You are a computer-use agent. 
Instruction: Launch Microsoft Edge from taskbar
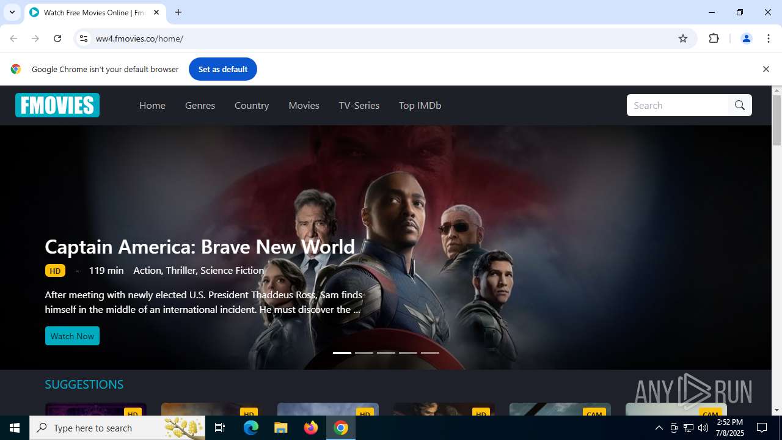pyautogui.click(x=251, y=428)
